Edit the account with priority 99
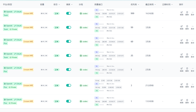This screenshot has height=112, width=196. pos(182,27)
